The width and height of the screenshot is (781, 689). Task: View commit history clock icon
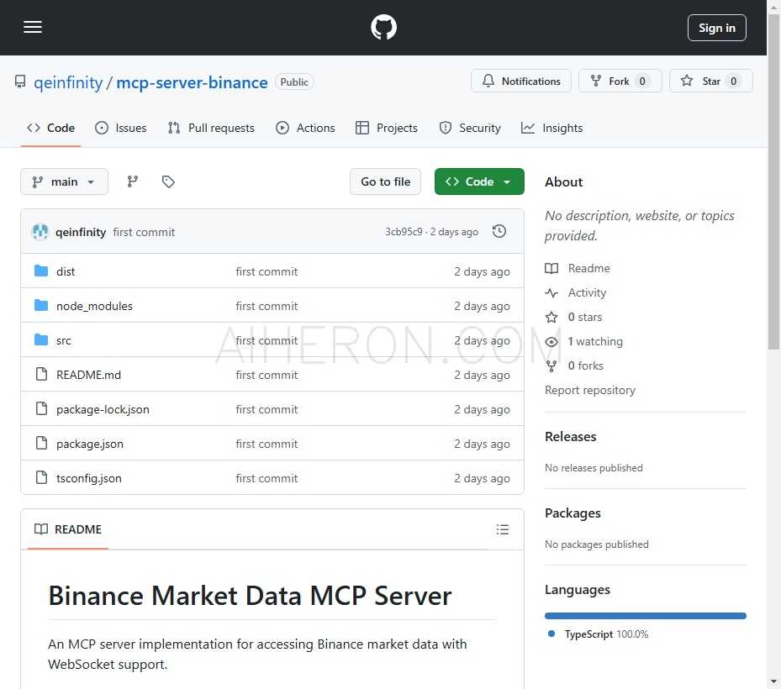pos(499,231)
